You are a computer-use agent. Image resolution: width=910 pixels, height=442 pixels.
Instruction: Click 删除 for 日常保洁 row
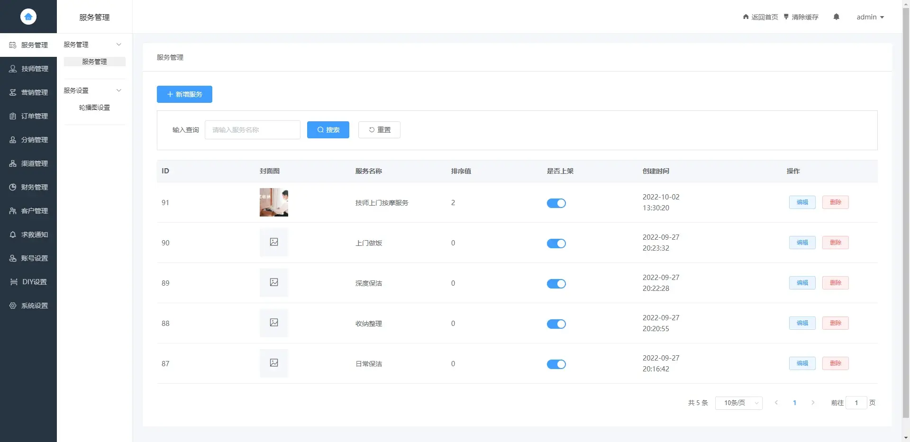[836, 363]
